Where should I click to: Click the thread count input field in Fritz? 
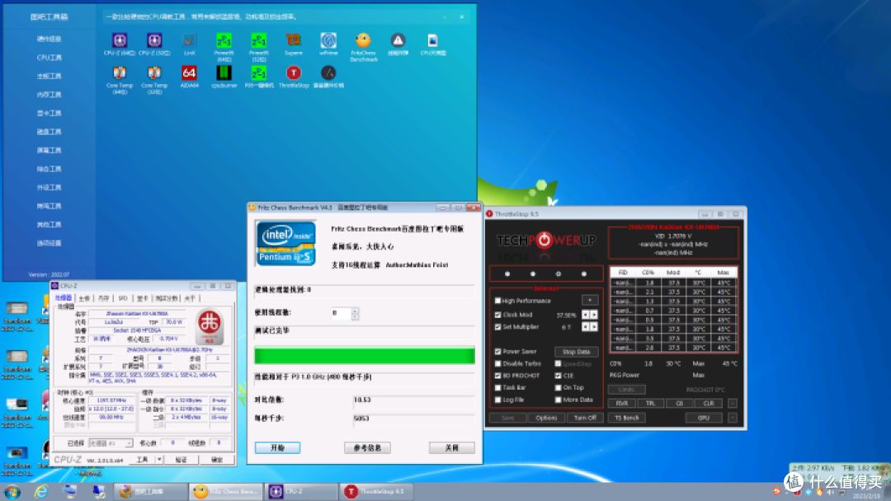342,313
